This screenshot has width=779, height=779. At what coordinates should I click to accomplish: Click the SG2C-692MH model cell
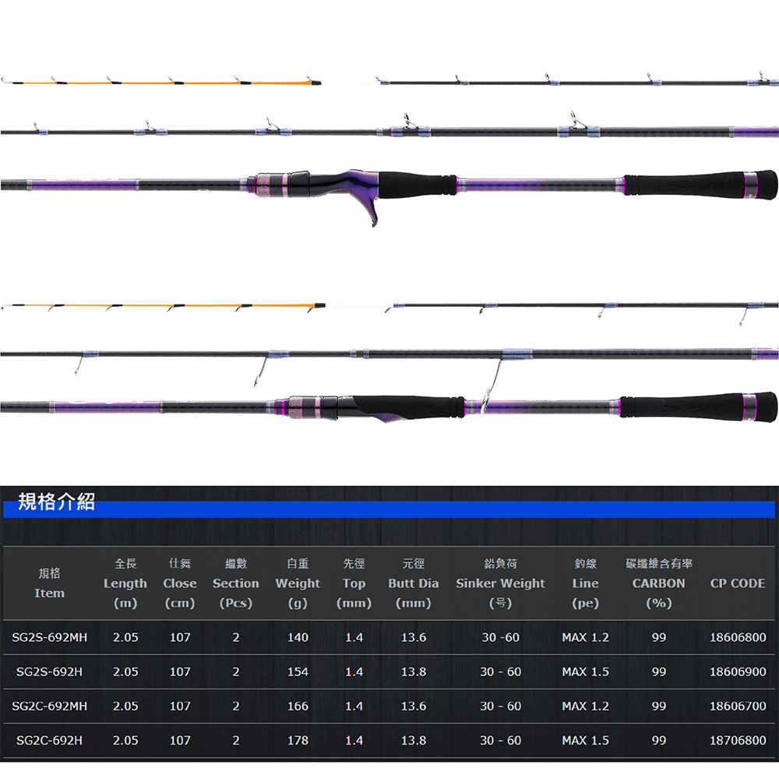(x=49, y=706)
